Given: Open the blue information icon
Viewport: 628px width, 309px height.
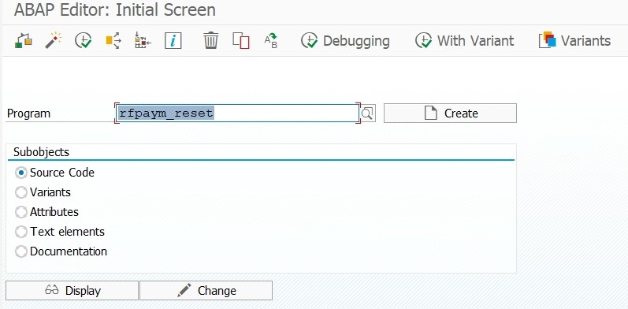Looking at the screenshot, I should pos(173,40).
